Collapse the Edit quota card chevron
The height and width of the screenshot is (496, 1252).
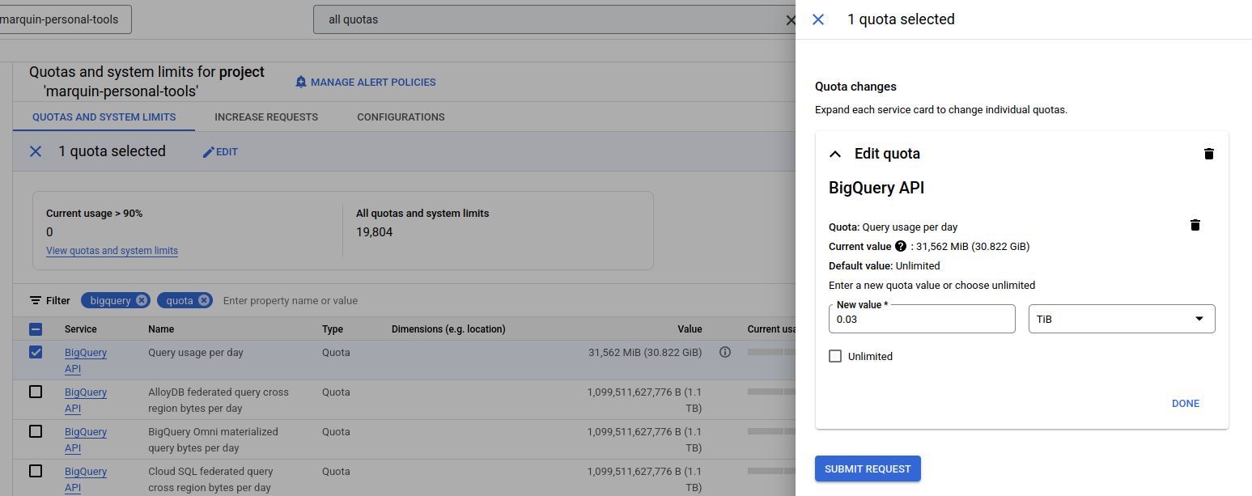[835, 154]
